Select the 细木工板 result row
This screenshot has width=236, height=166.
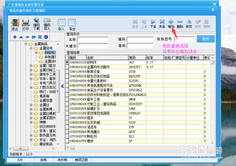tap(138, 99)
